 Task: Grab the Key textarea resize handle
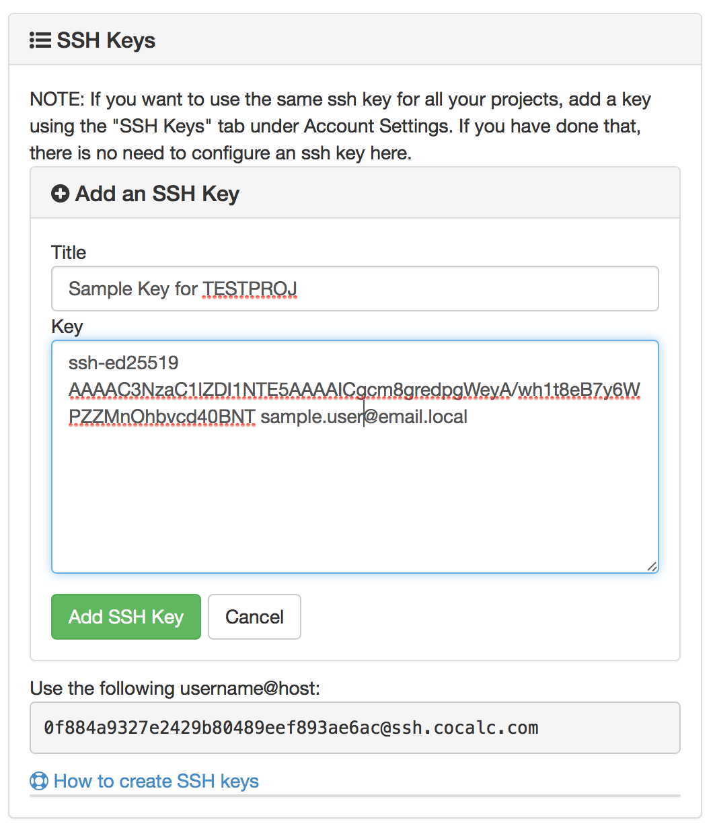tap(651, 566)
